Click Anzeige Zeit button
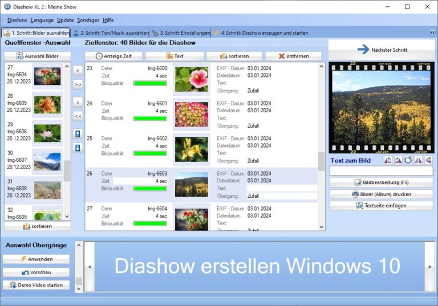Image resolution: width=438 pixels, height=306 pixels. pos(113,56)
